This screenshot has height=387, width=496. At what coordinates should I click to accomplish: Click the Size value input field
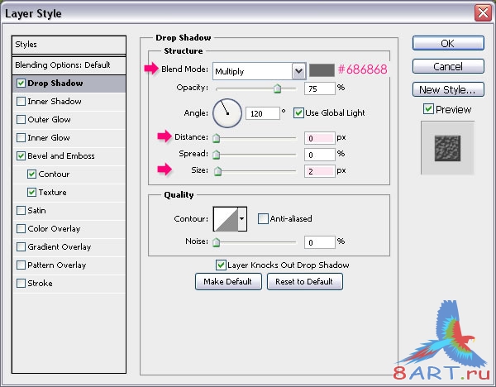point(319,171)
